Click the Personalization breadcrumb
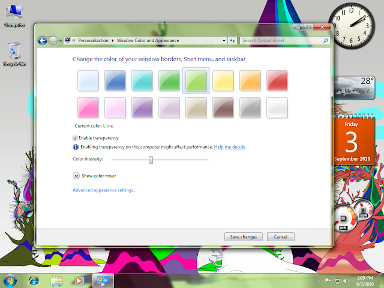This screenshot has height=288, width=384. point(93,40)
